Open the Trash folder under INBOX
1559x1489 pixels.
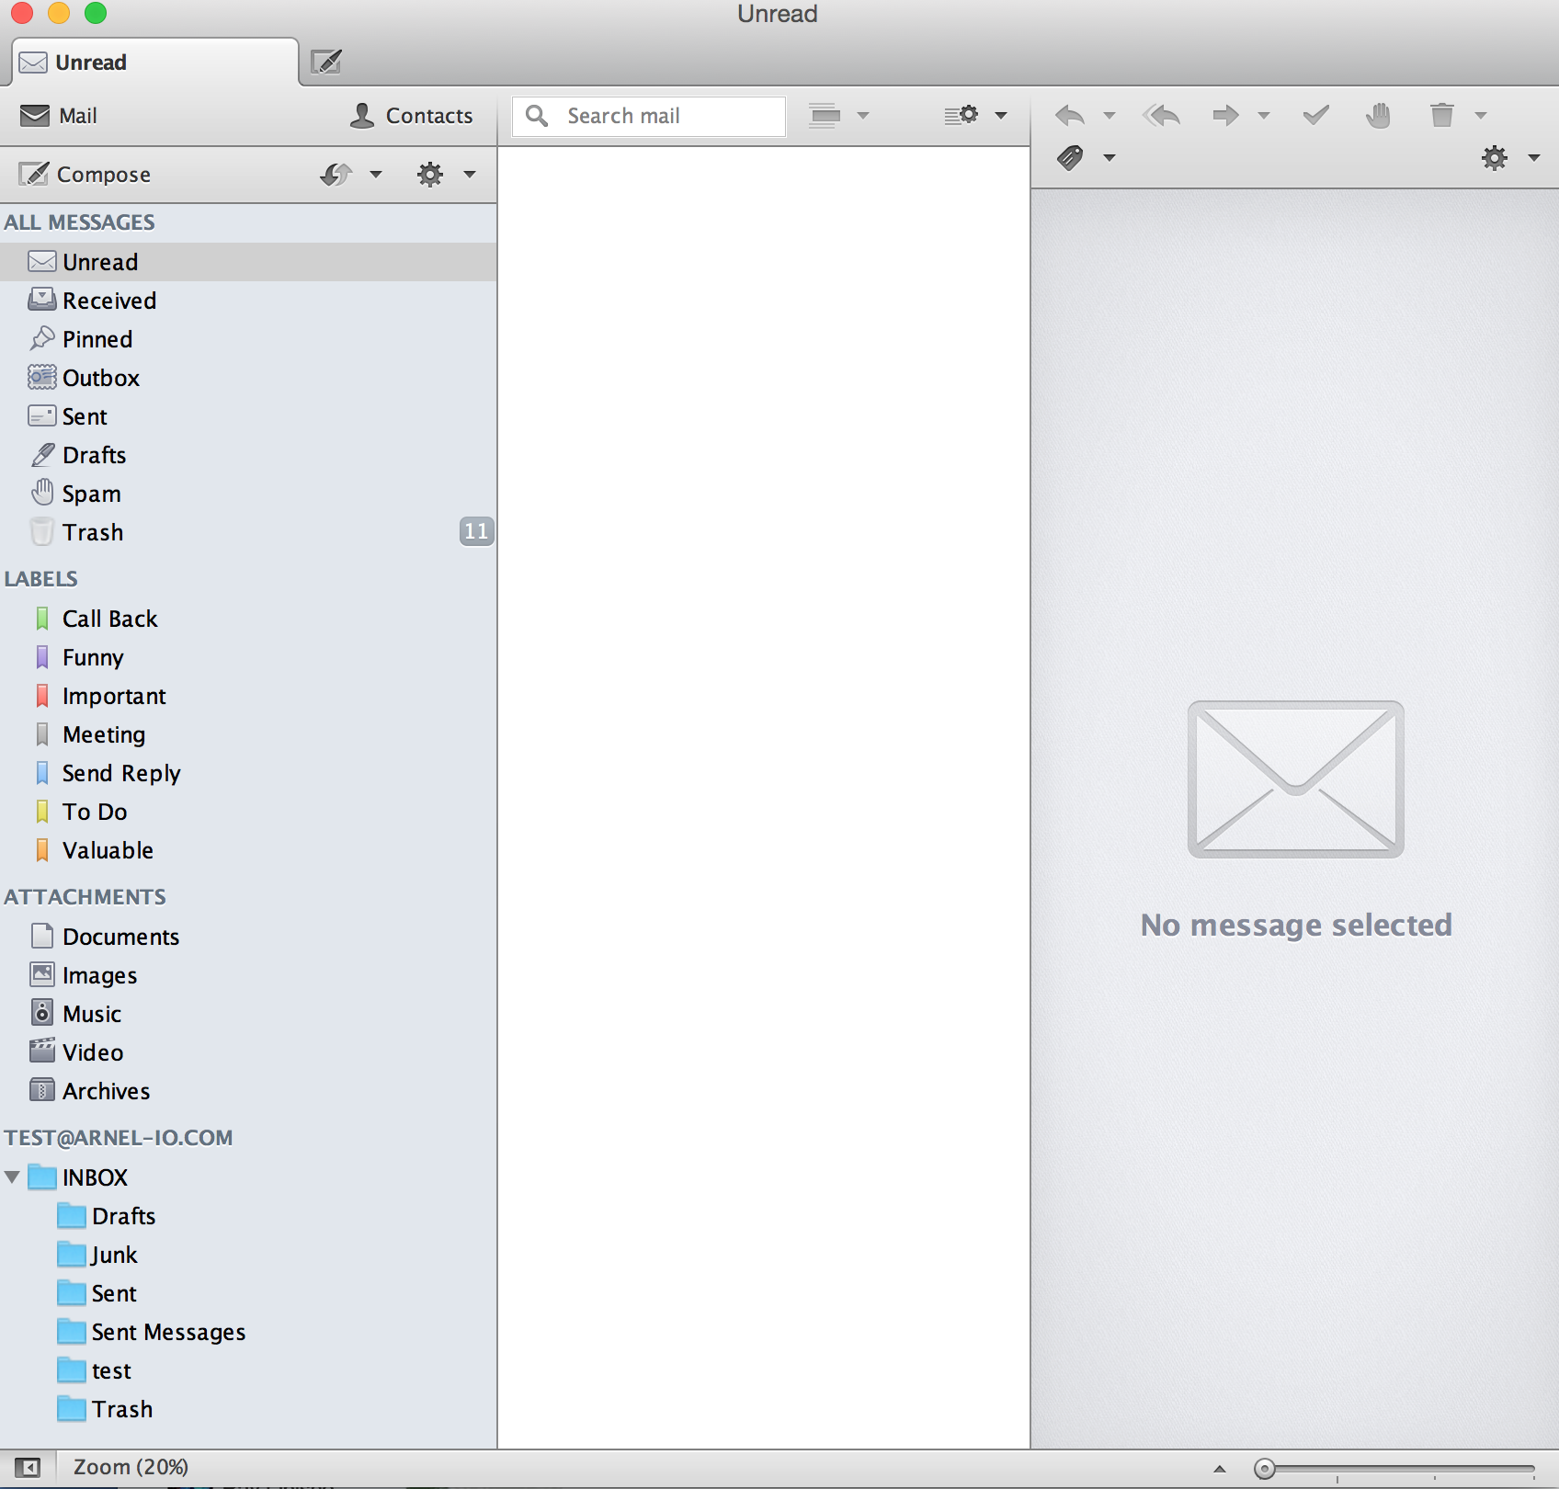[x=248, y=1409]
